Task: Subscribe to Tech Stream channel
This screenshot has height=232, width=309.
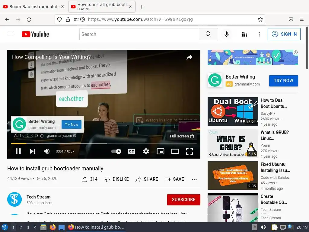Action: tap(184, 200)
